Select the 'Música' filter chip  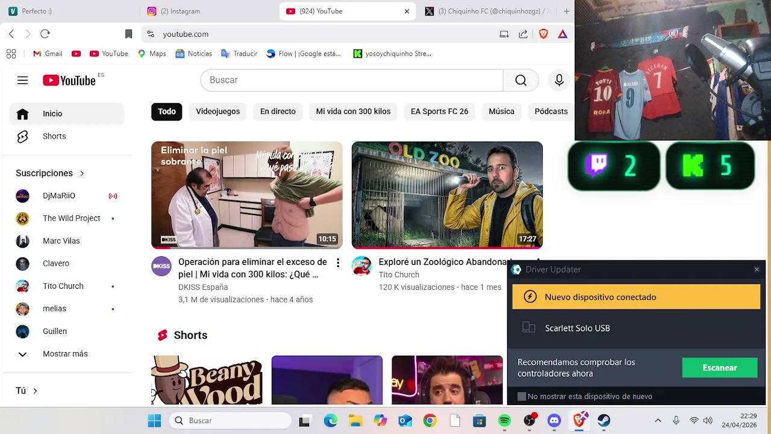click(x=501, y=112)
